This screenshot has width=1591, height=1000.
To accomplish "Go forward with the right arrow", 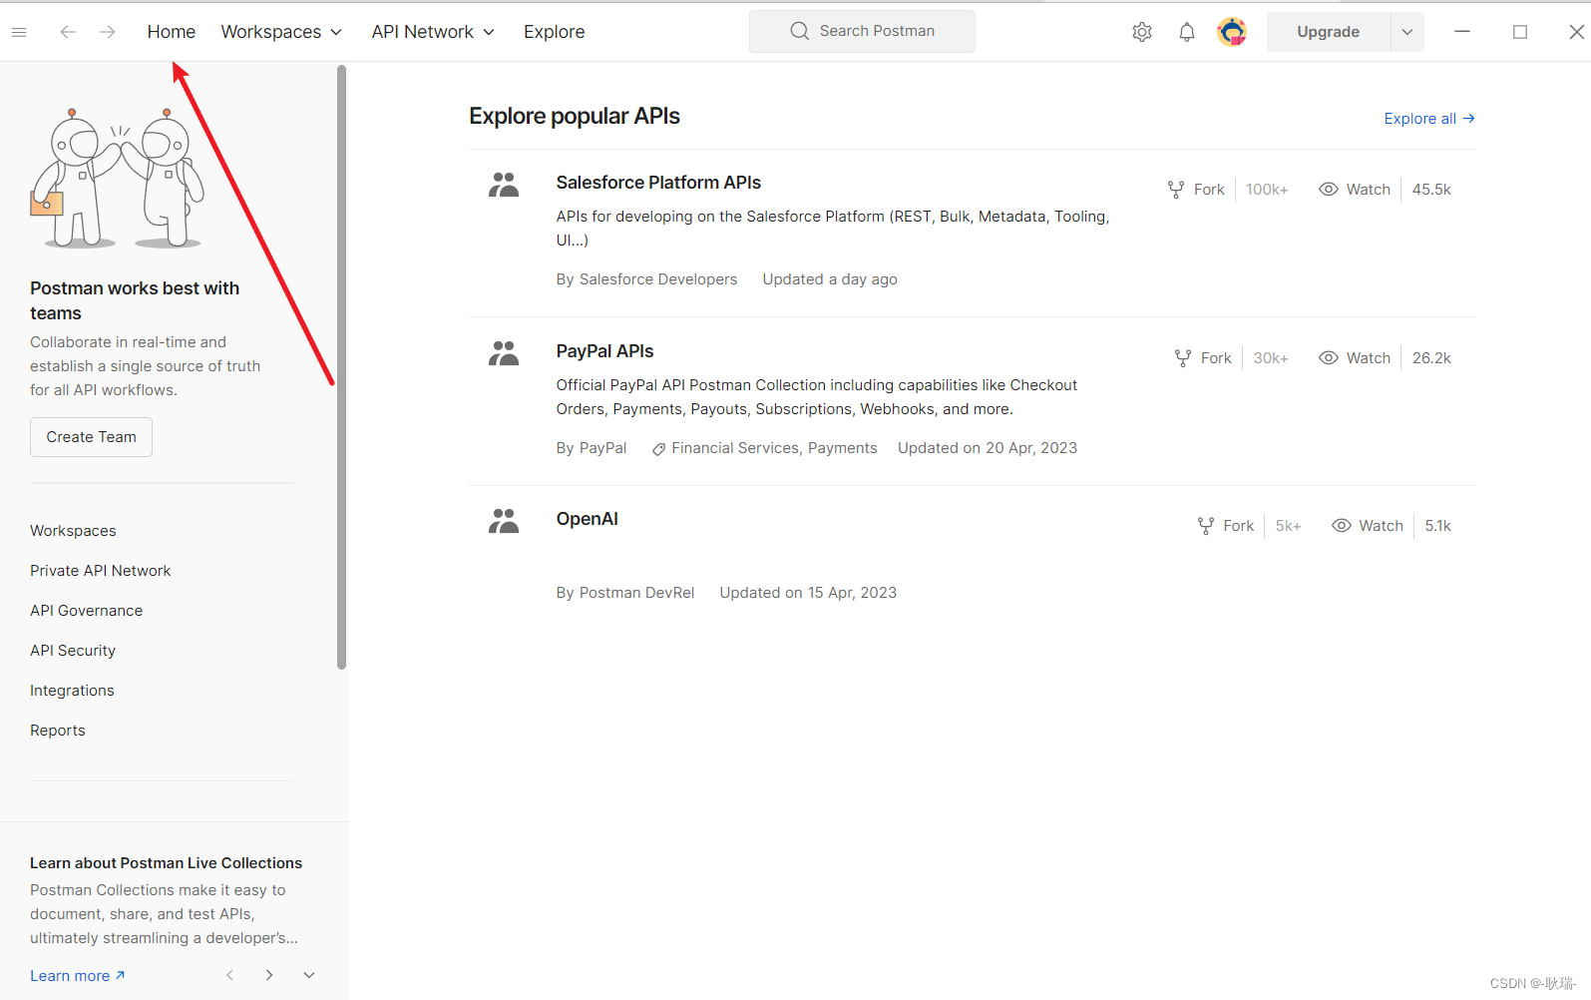I will click(x=108, y=32).
